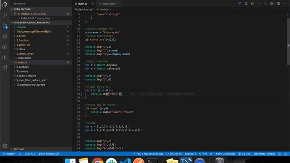Click Ln 28, Col 25 in status bar
The image size is (290, 163).
click(174, 154)
